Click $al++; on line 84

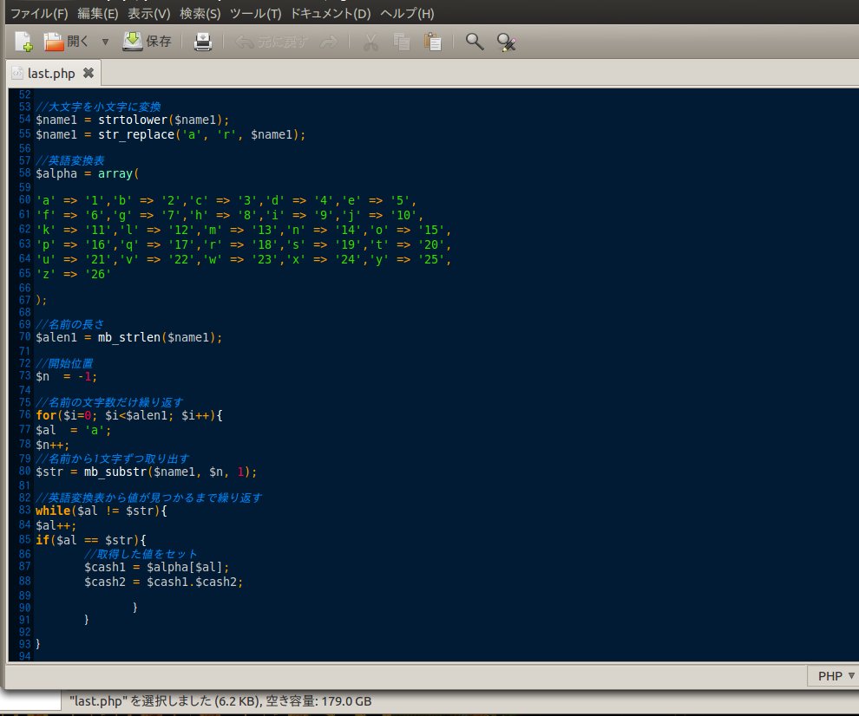pos(56,525)
